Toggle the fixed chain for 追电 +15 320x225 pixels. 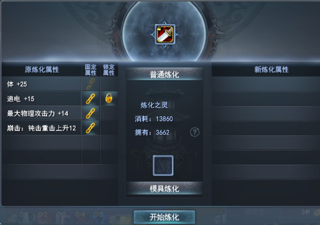(90, 99)
